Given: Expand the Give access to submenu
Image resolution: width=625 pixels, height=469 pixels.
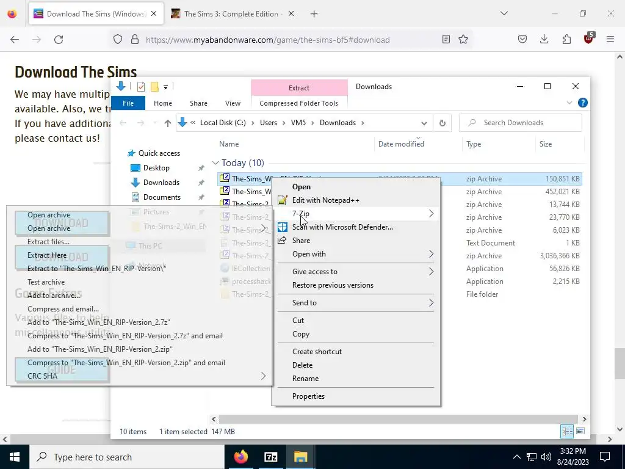Looking at the screenshot, I should click(x=355, y=272).
